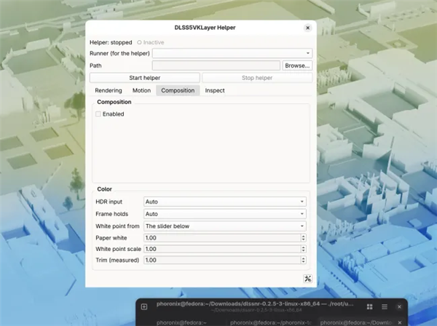Viewport: 437px width, 326px height.
Task: Close the Downloads terminal tab
Action: (x=400, y=322)
